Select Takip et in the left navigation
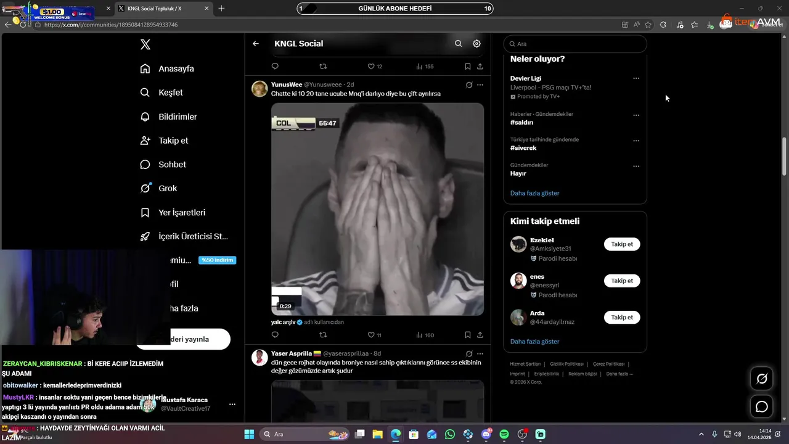789x444 pixels. [x=164, y=141]
